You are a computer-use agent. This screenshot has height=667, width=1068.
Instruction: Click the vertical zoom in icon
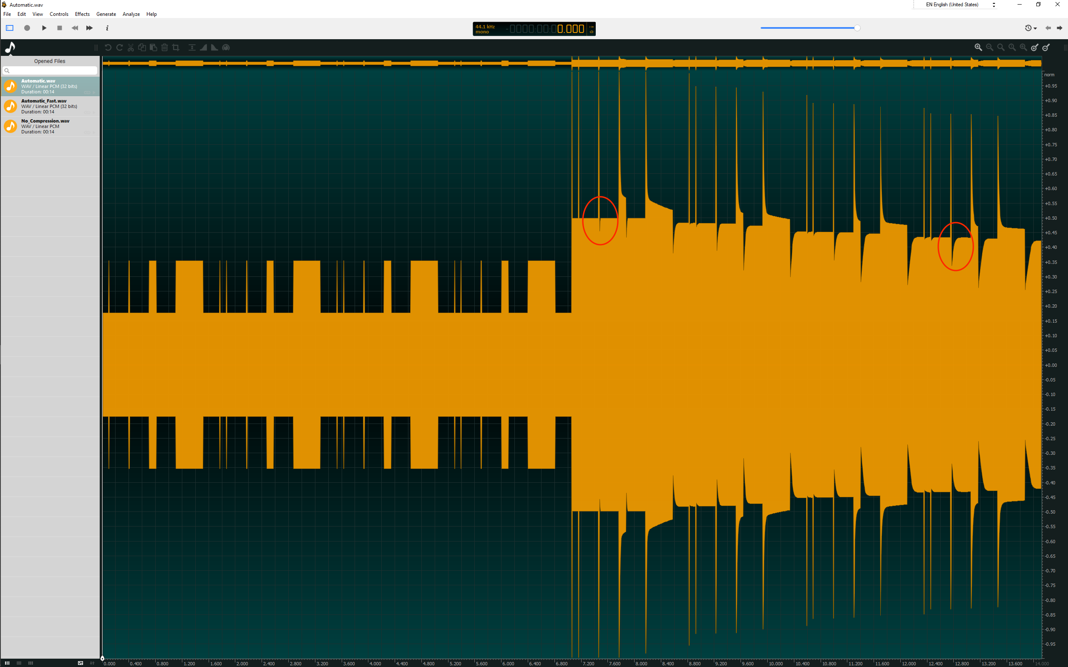tap(1035, 47)
